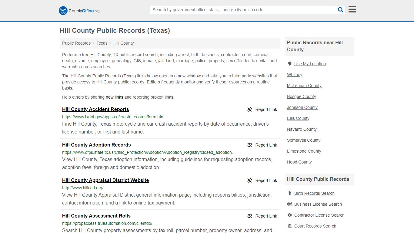The width and height of the screenshot is (414, 233).
Task: Click the magnifier search icon
Action: (x=341, y=10)
